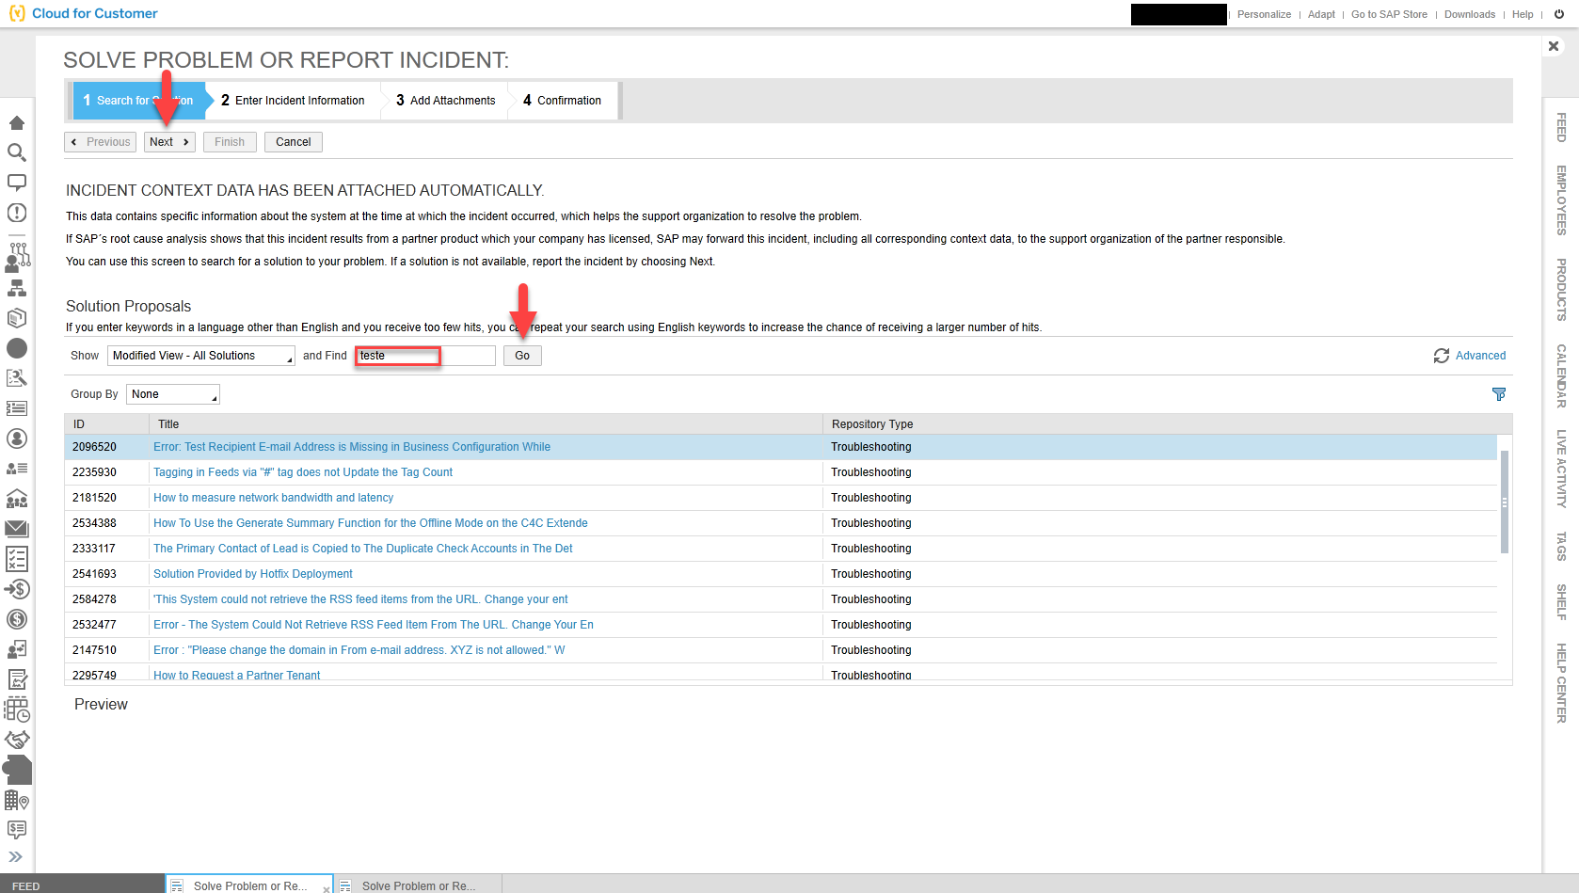Open the Show view dropdown

[x=200, y=356]
